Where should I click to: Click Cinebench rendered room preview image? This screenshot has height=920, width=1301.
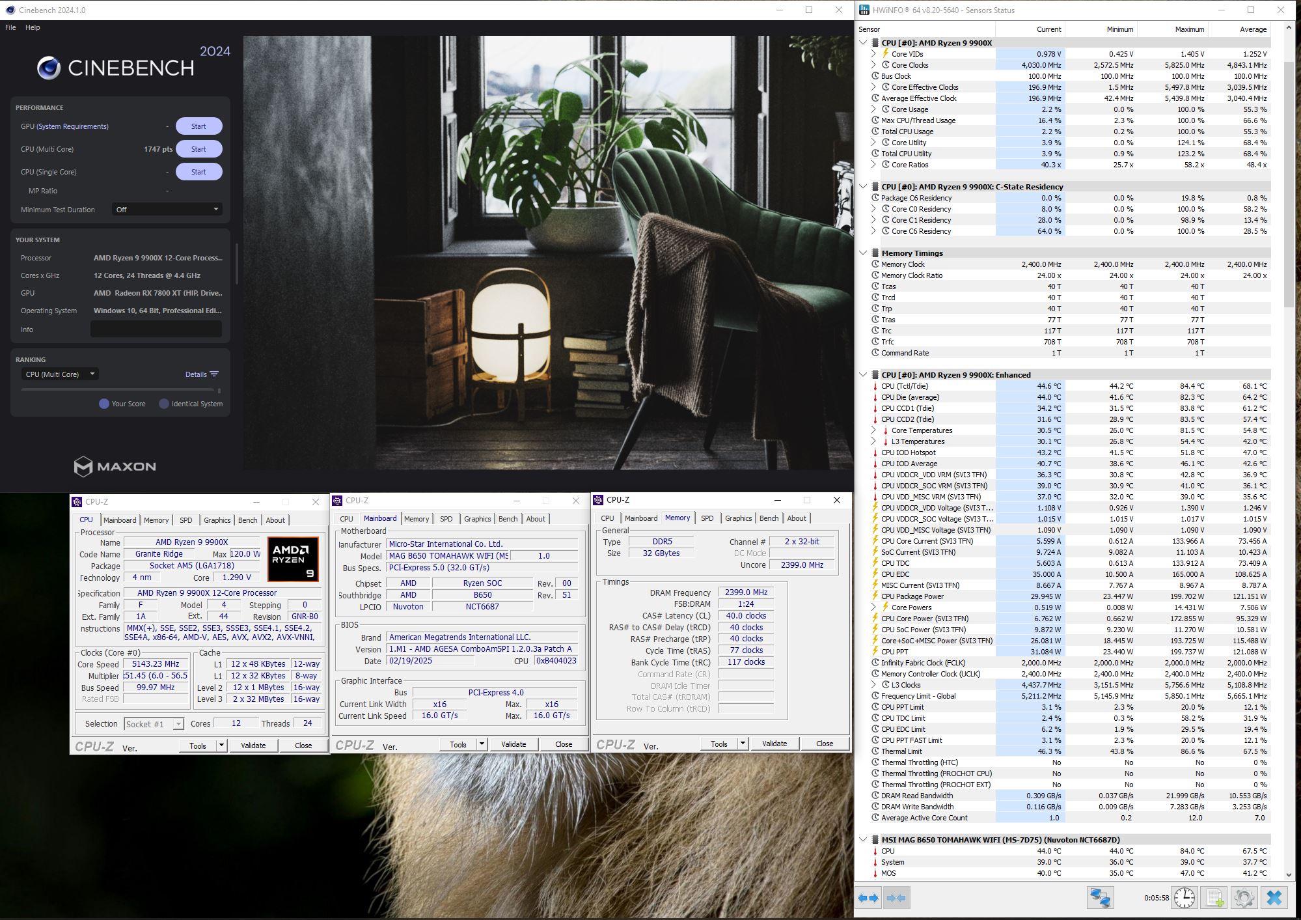point(548,253)
